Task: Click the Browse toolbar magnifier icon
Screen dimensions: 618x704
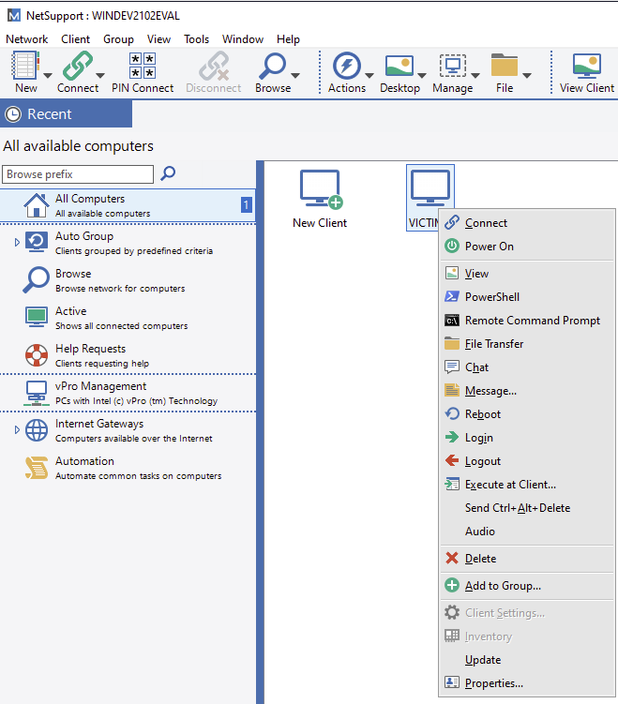Action: coord(272,66)
